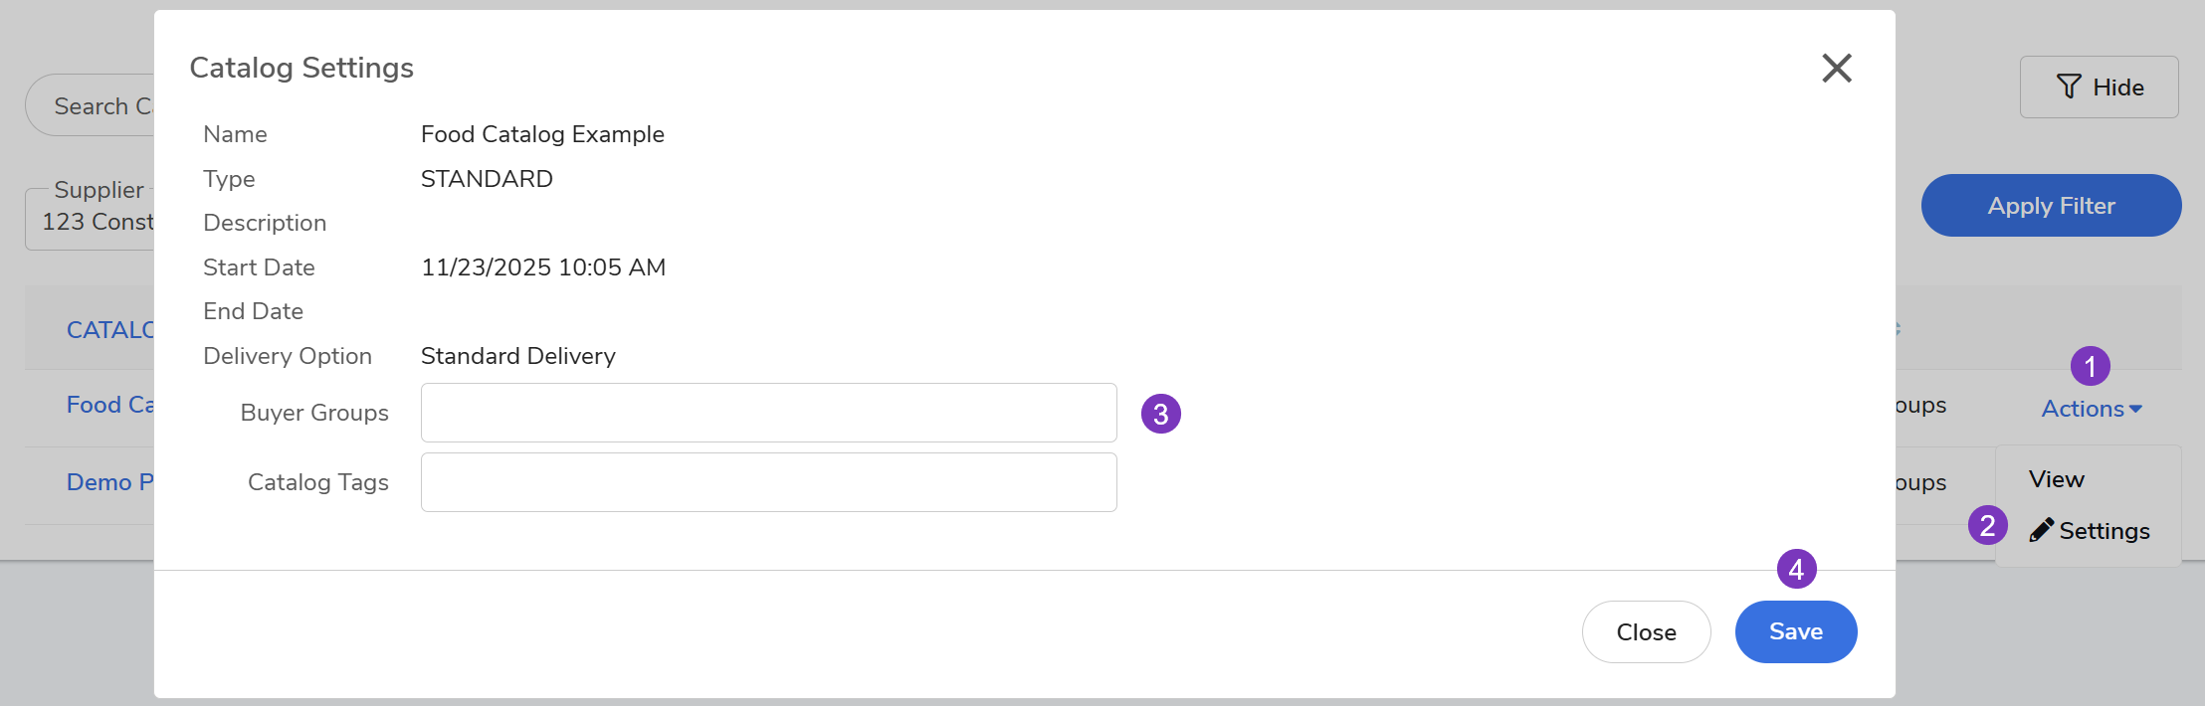This screenshot has height=706, width=2205.
Task: Click the pencil icon beside Settings
Action: [2041, 530]
